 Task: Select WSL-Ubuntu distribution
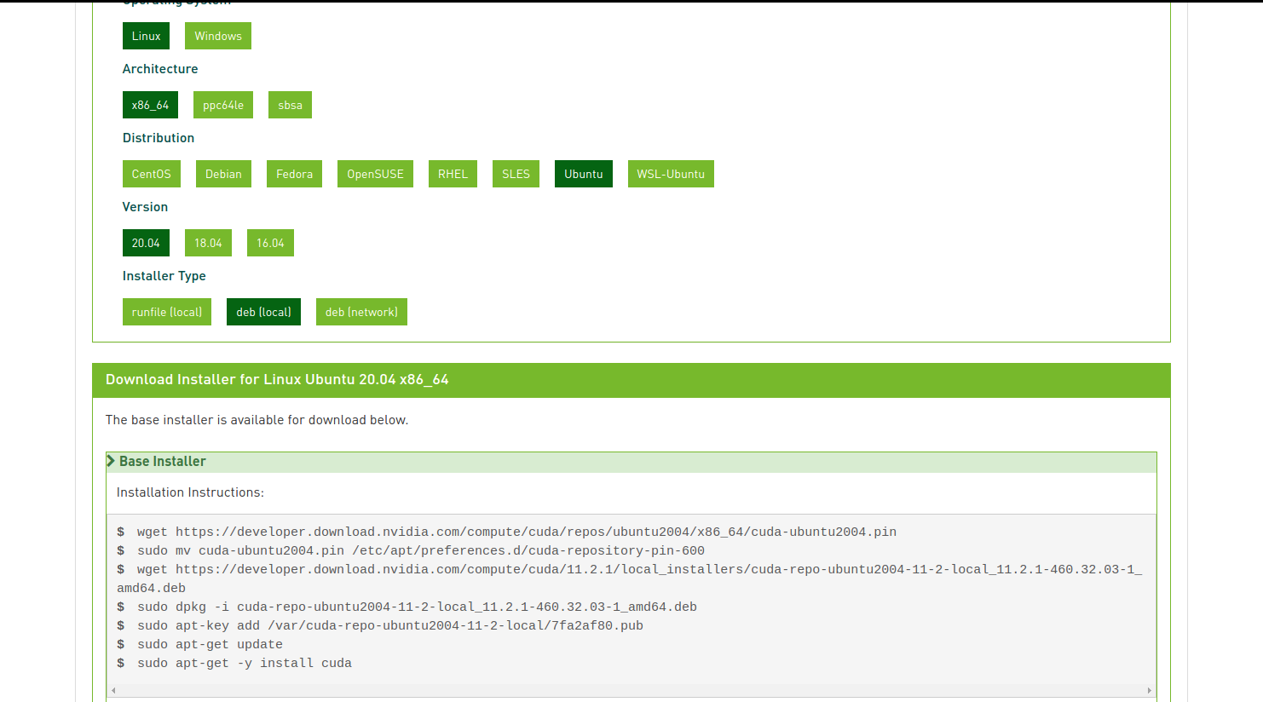(671, 174)
